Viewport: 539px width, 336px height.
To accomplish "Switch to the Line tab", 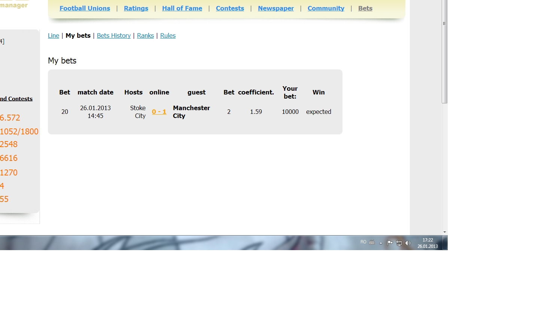I will [x=54, y=35].
